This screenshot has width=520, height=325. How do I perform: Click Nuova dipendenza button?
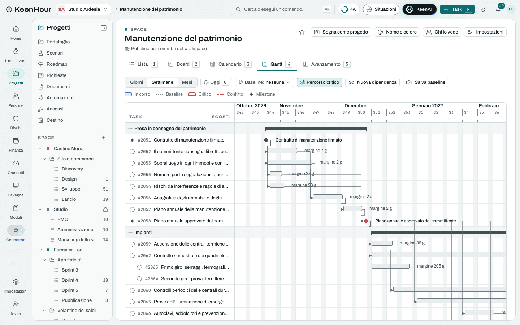[372, 82]
